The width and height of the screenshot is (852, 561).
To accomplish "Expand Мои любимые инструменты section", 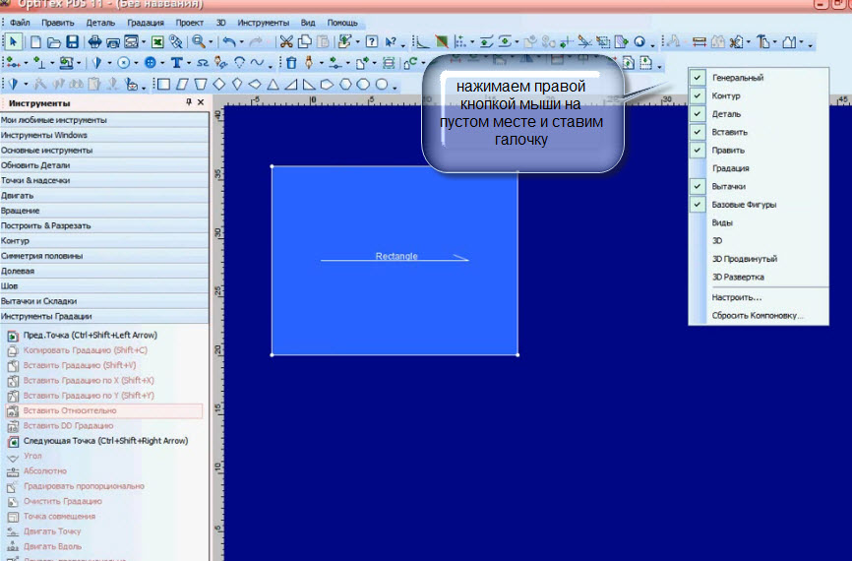I will click(x=104, y=120).
